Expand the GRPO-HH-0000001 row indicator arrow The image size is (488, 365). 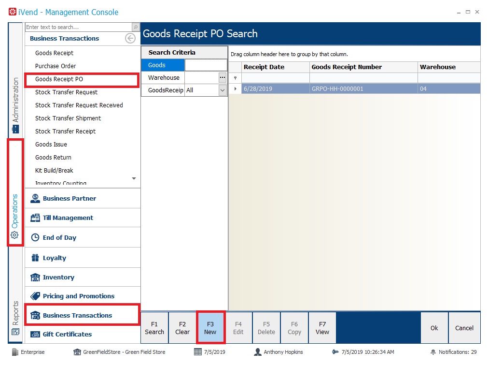click(x=235, y=89)
